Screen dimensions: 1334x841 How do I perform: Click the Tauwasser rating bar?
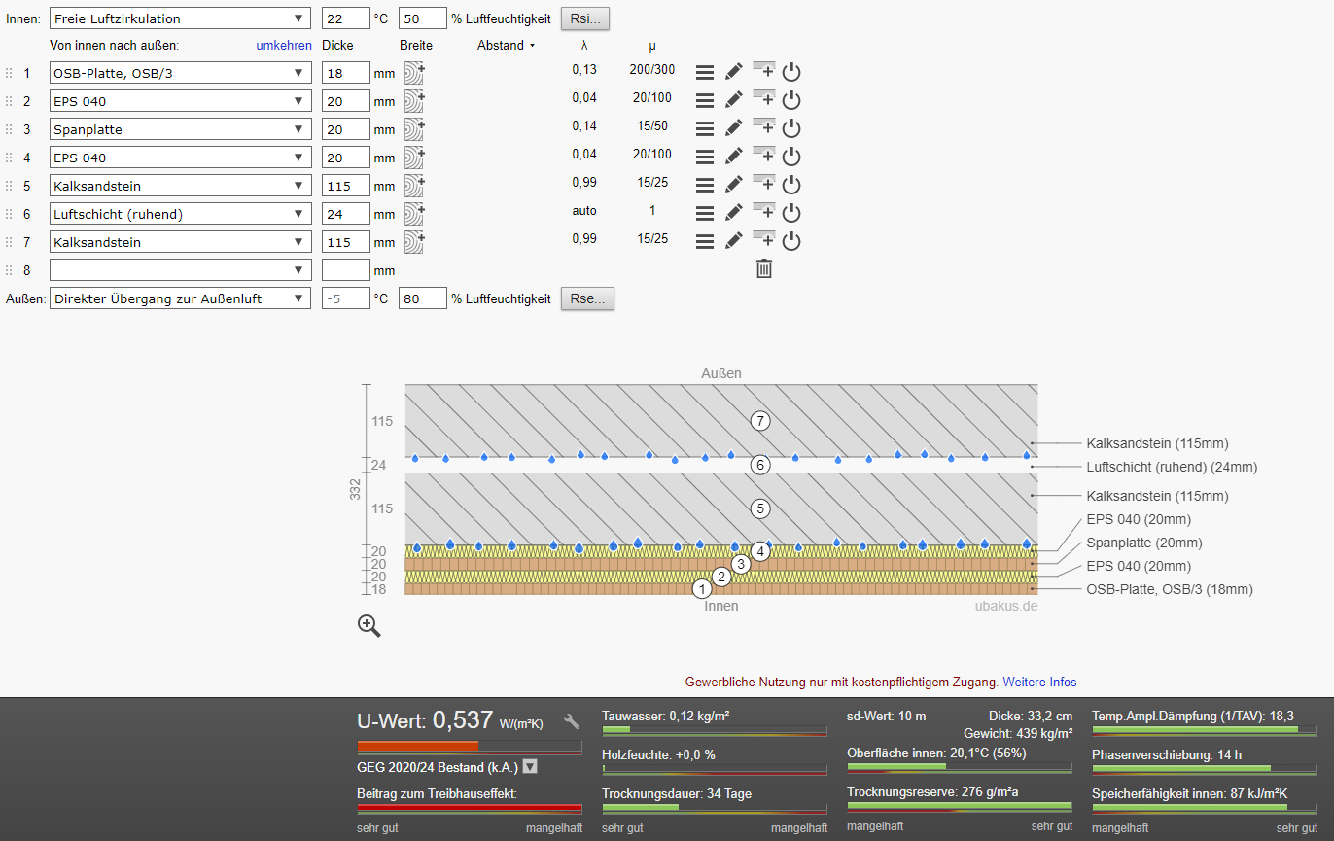(x=715, y=729)
